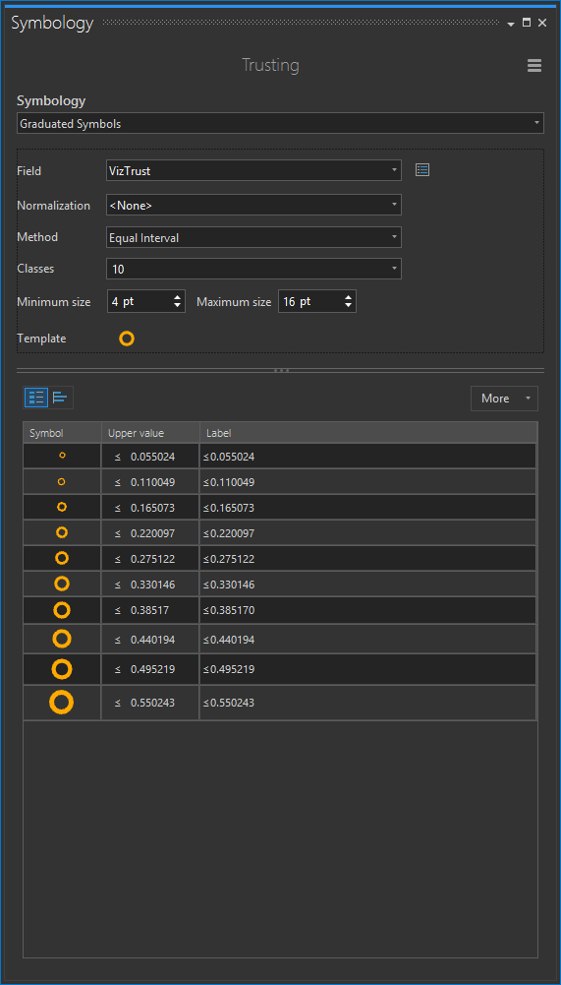Open the expression builder icon beside Field
Screen dimensions: 561x985
pos(422,169)
